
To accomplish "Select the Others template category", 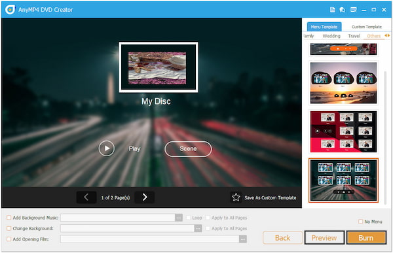I will pos(374,36).
